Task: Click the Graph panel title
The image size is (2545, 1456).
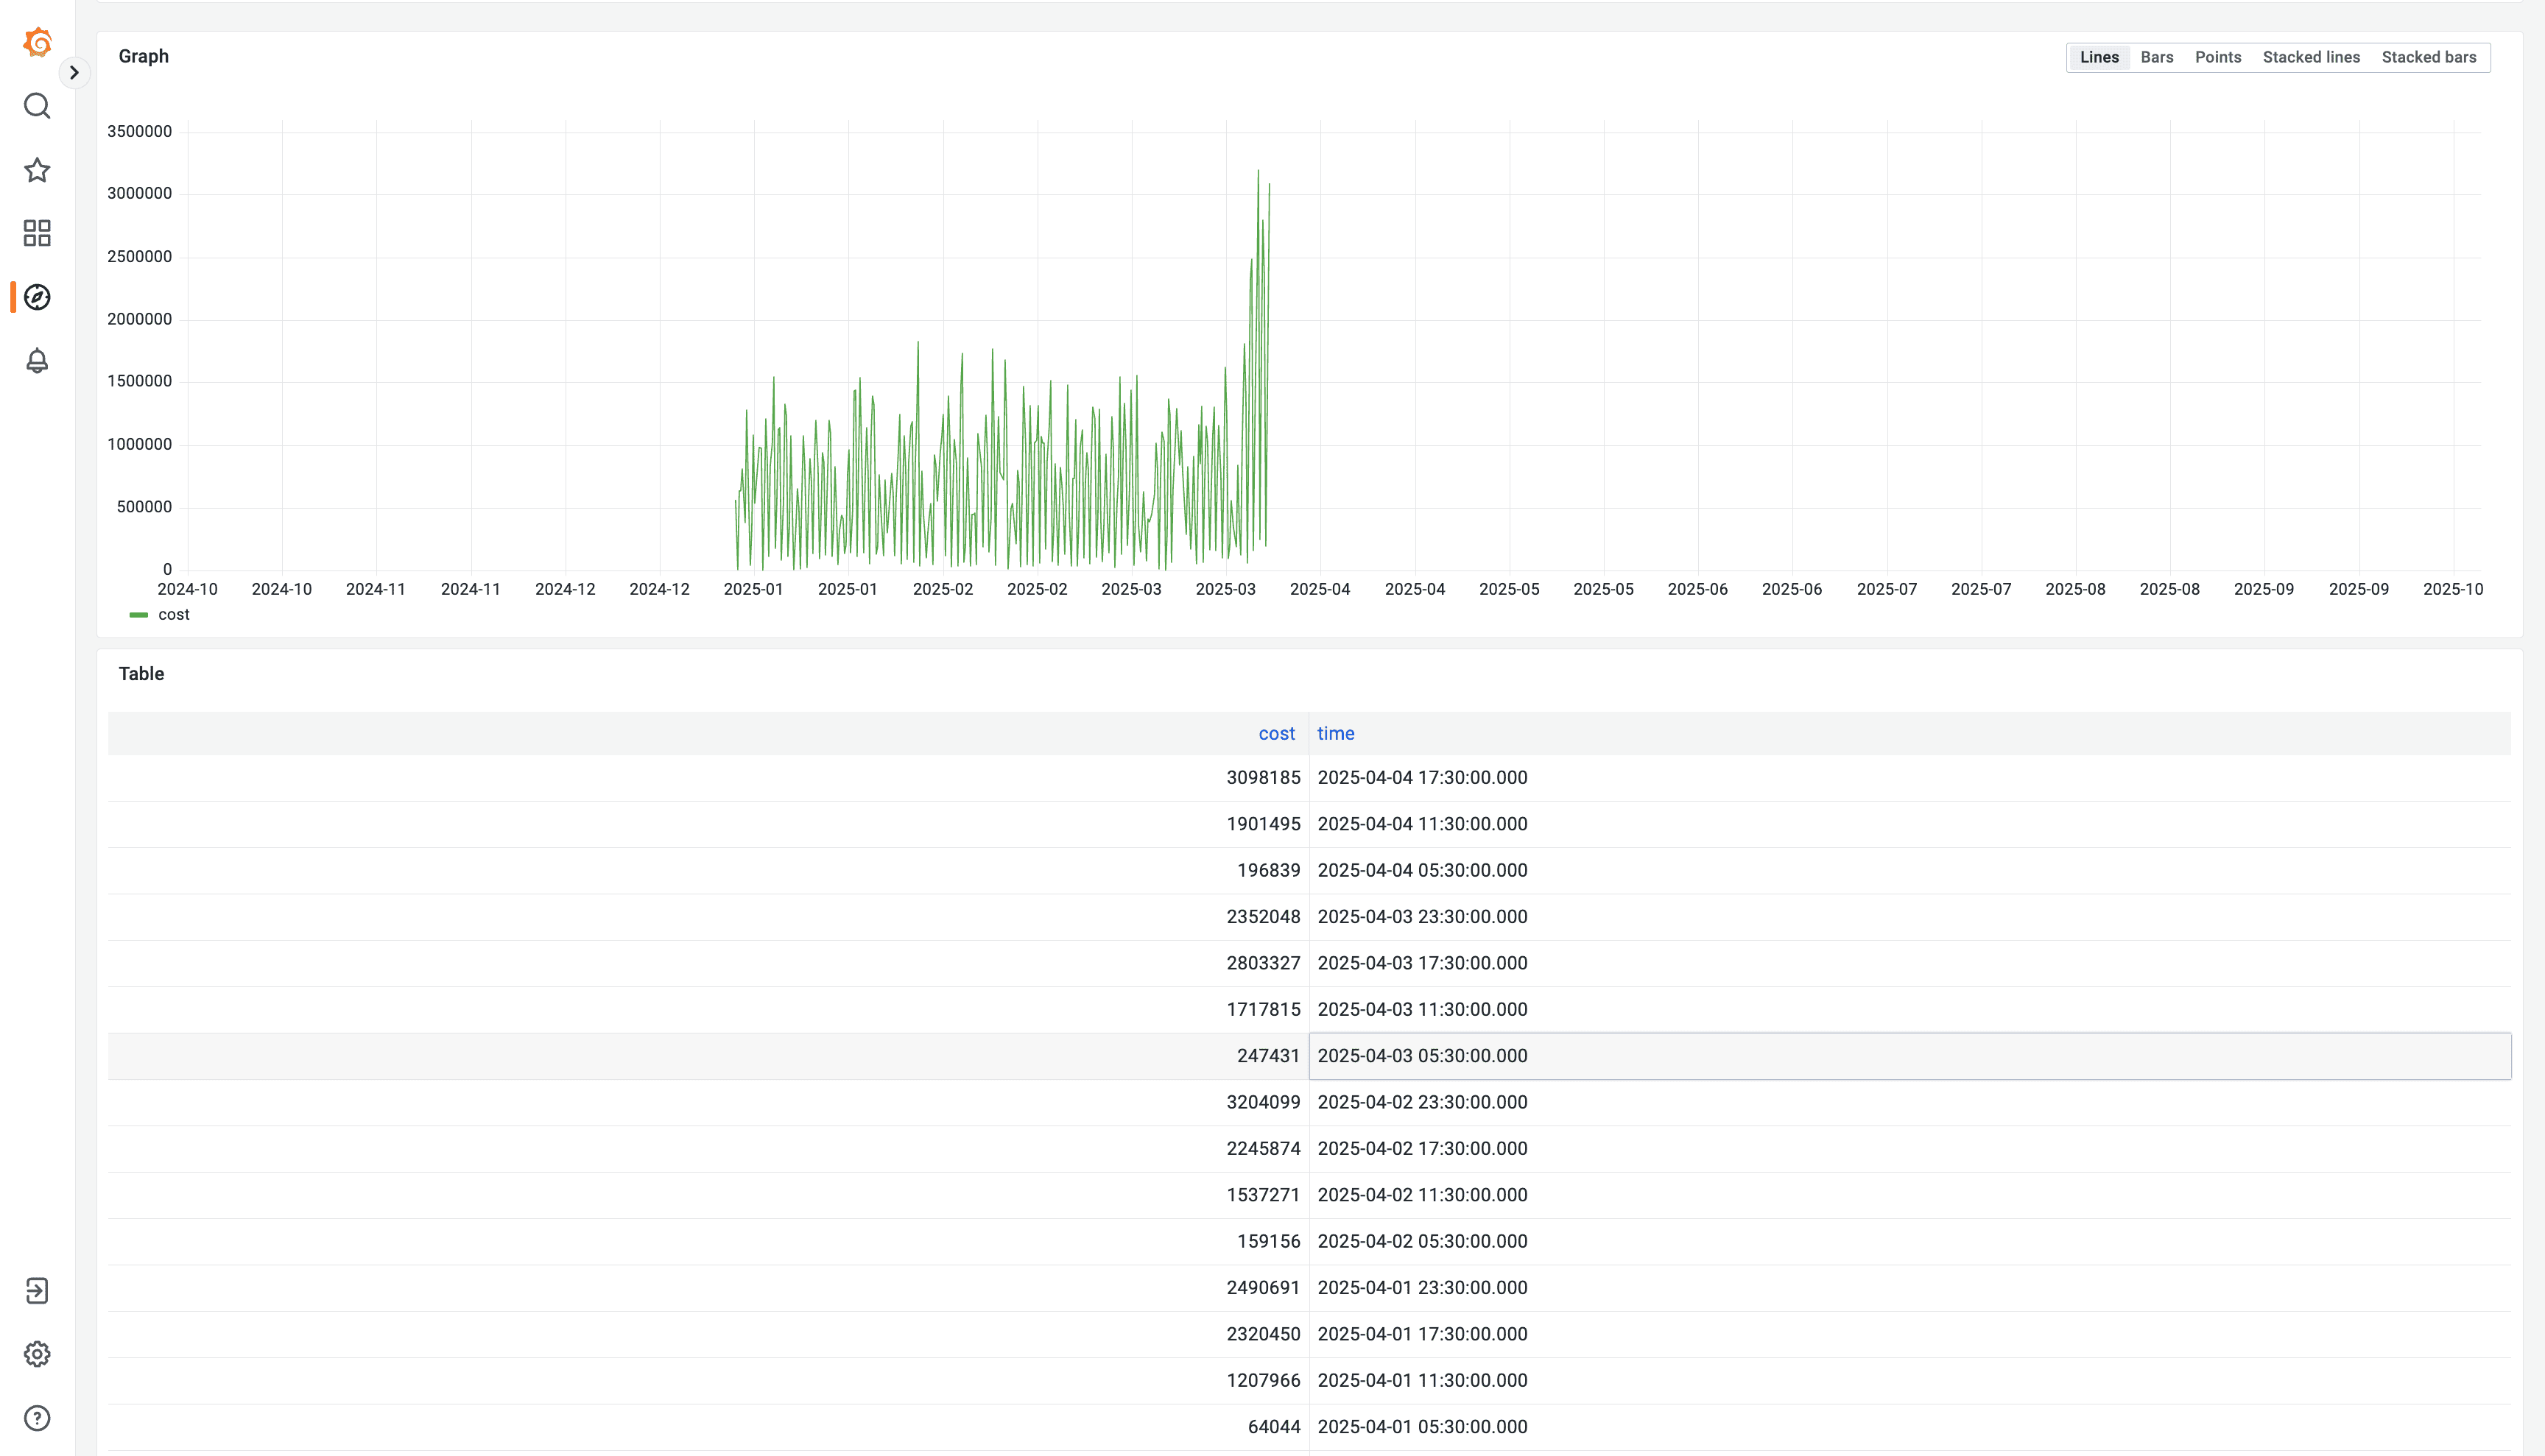Action: pyautogui.click(x=143, y=57)
